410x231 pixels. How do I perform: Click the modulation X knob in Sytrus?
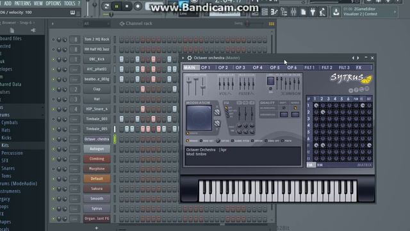(217, 112)
